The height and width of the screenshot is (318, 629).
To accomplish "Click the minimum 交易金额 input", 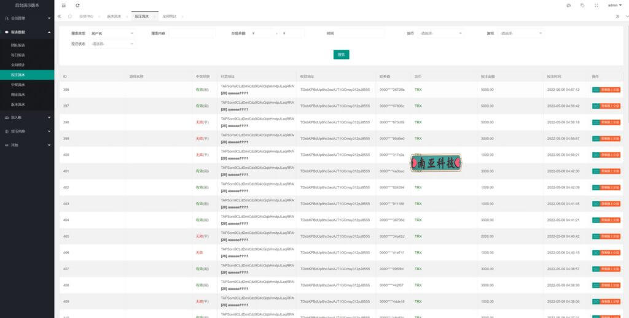I will tap(262, 33).
